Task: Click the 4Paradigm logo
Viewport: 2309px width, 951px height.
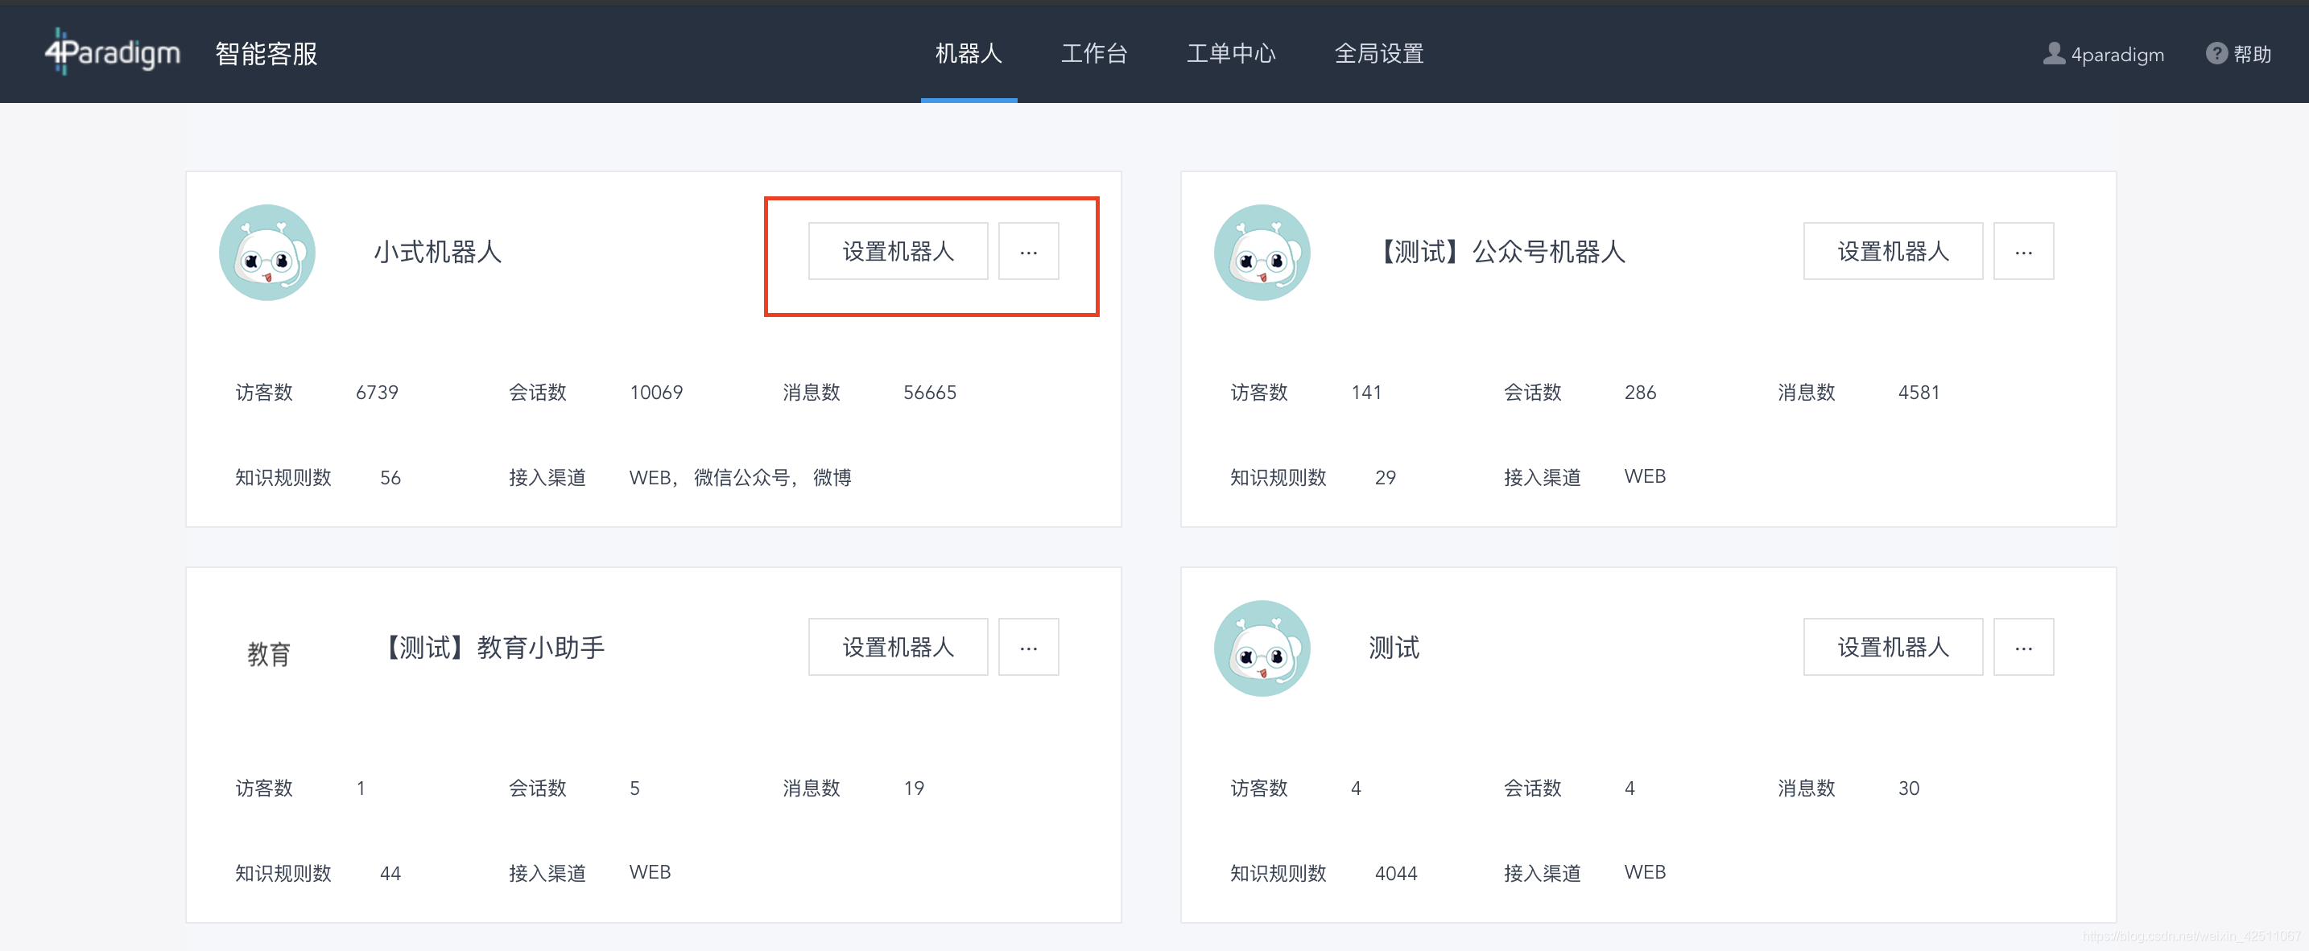Action: click(113, 53)
